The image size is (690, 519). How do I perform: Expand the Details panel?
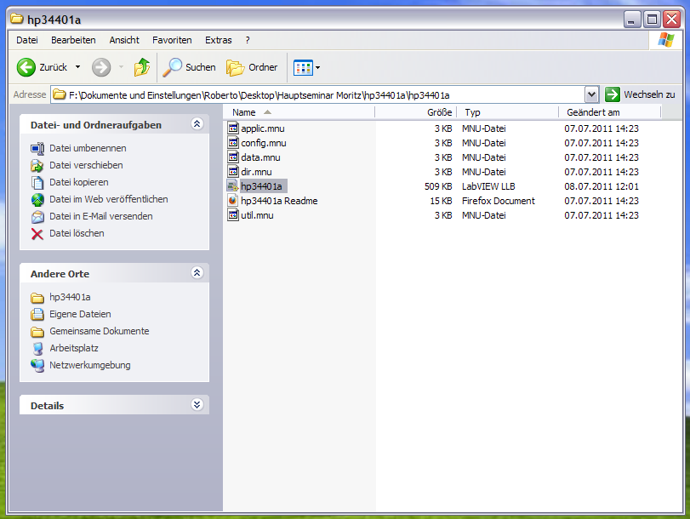[x=197, y=404]
